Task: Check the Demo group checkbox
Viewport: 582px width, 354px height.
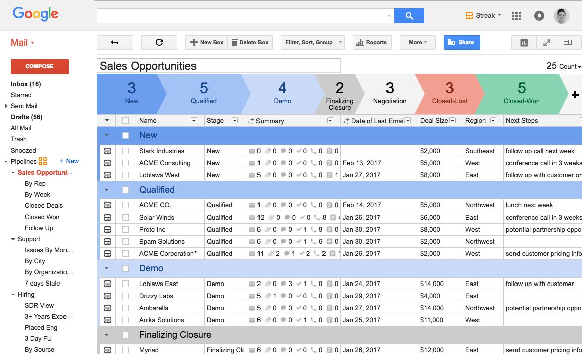Action: pyautogui.click(x=126, y=269)
